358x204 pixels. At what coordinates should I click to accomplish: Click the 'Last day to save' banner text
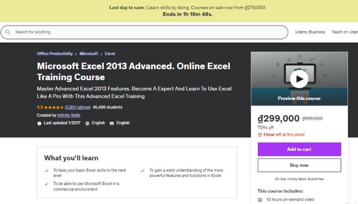[126, 8]
